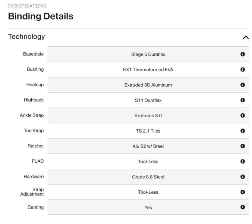
Task: Click the Technology section heading
Action: click(26, 37)
